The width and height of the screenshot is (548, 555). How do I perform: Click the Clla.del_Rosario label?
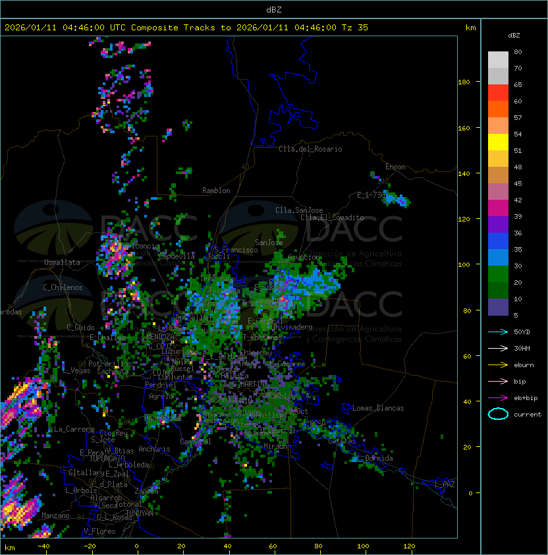click(310, 150)
